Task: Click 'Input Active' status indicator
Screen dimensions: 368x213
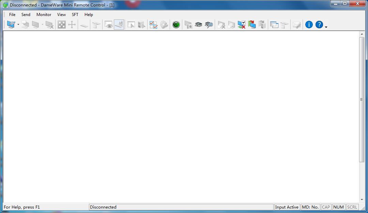Action: pyautogui.click(x=287, y=207)
